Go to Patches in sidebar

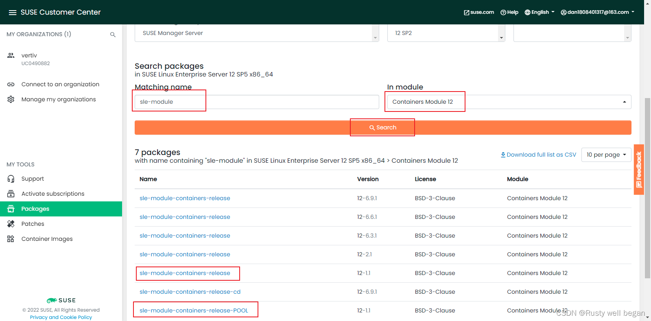click(33, 224)
